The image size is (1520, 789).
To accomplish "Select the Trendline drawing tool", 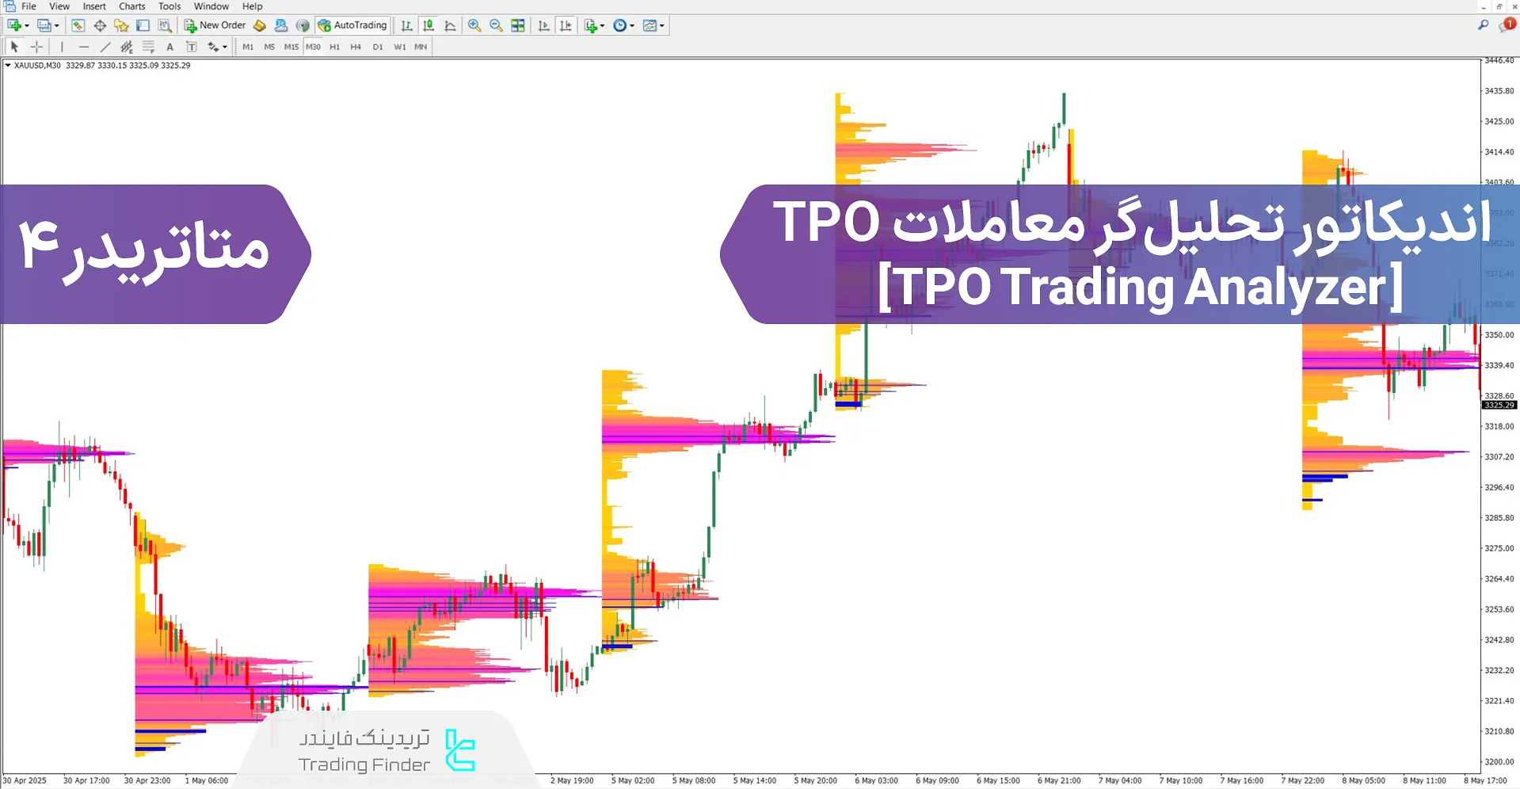I will pyautogui.click(x=105, y=47).
